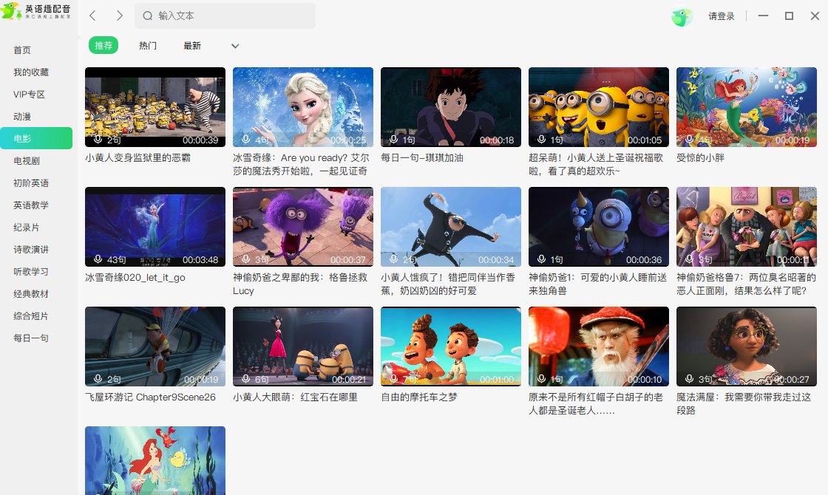Click the back navigation arrow
Viewport: 828px width, 495px height.
(92, 16)
